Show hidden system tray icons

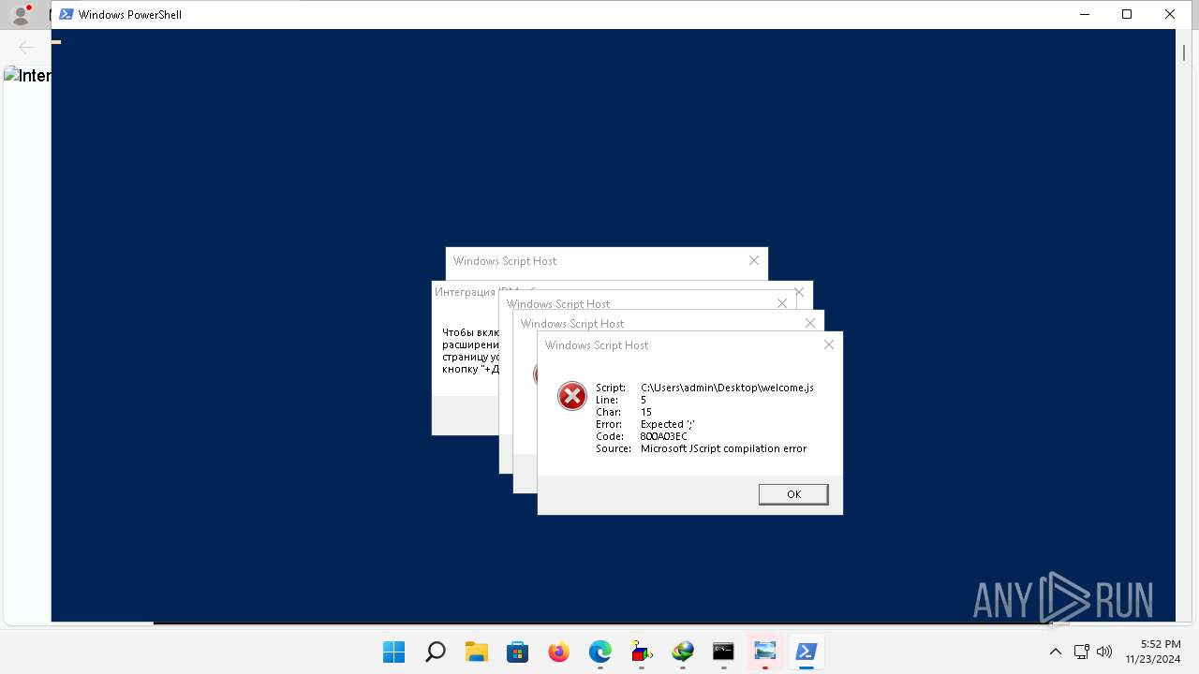(x=1055, y=652)
